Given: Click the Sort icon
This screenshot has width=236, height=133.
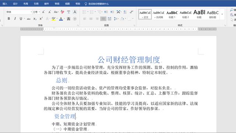Looking at the screenshot, I should [x=125, y=12].
